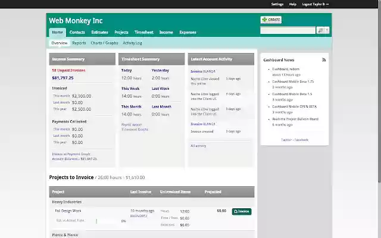Go to the Estimates tab
The width and height of the screenshot is (381, 238).
click(99, 32)
